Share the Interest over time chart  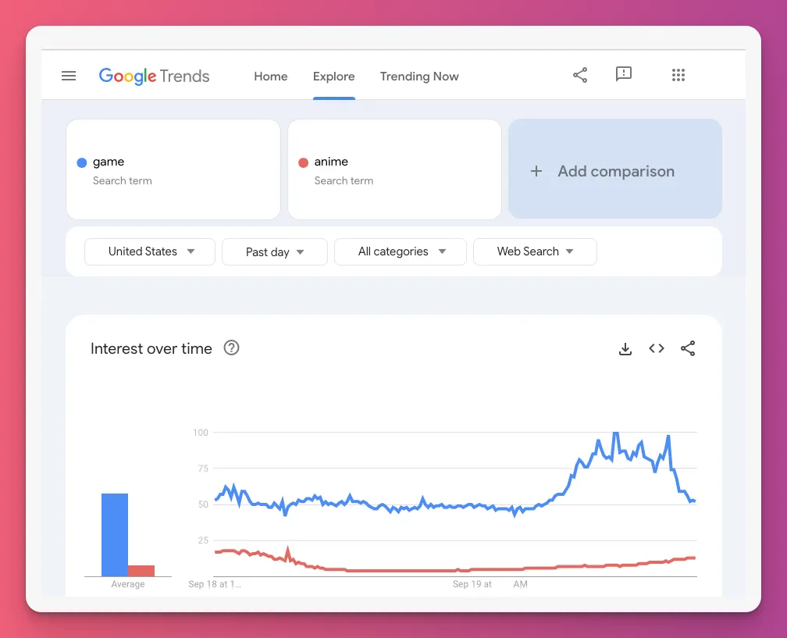coord(688,349)
